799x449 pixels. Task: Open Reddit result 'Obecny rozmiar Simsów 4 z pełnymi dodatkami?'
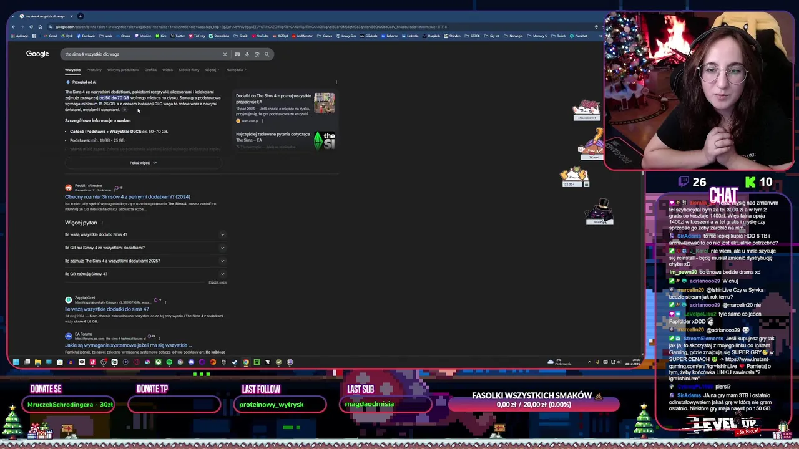(127, 197)
